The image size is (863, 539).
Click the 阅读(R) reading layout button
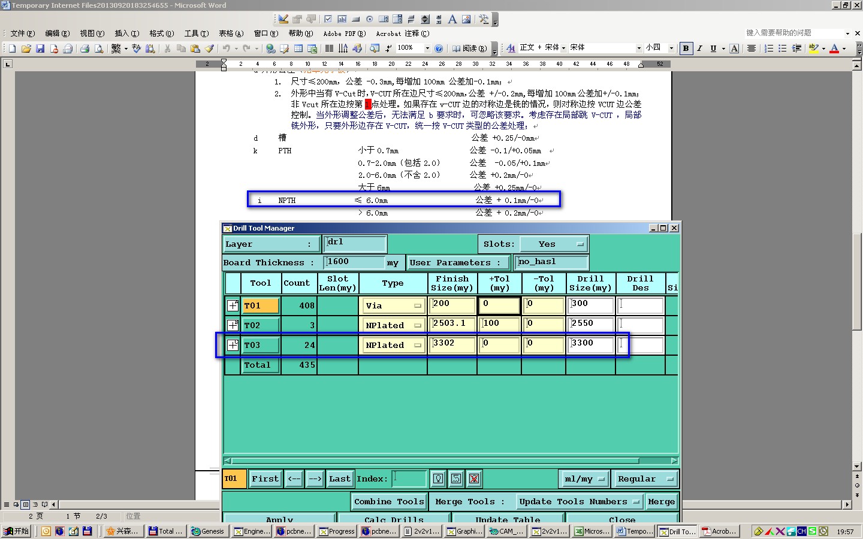pos(469,49)
